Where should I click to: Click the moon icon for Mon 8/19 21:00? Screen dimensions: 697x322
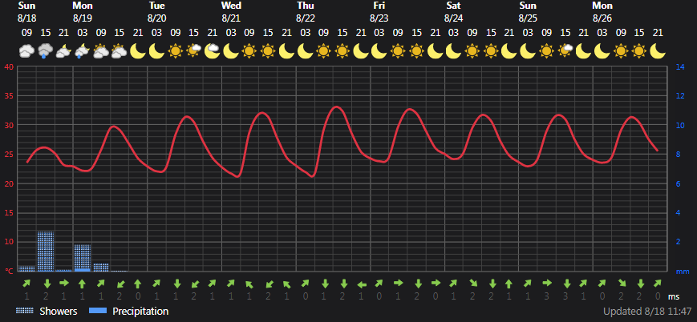coord(138,51)
